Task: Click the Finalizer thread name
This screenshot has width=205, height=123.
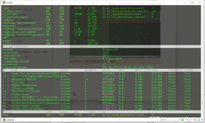Action: [18, 82]
